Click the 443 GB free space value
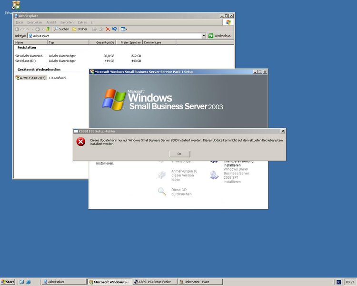 click(x=136, y=61)
